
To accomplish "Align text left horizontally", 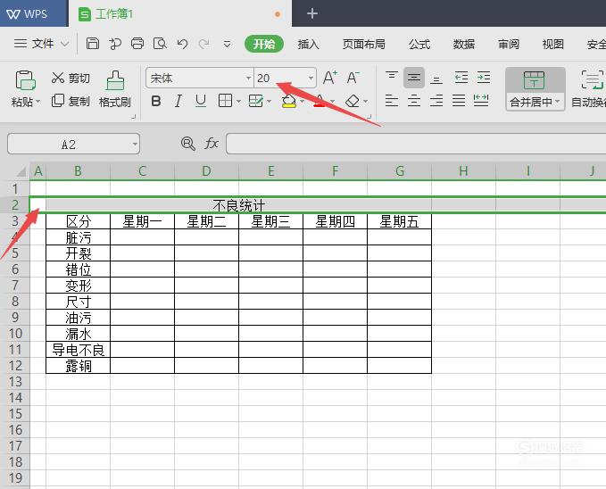I will [x=392, y=101].
